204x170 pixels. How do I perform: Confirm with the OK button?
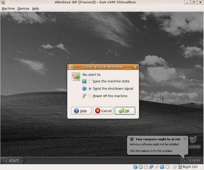pos(125,111)
